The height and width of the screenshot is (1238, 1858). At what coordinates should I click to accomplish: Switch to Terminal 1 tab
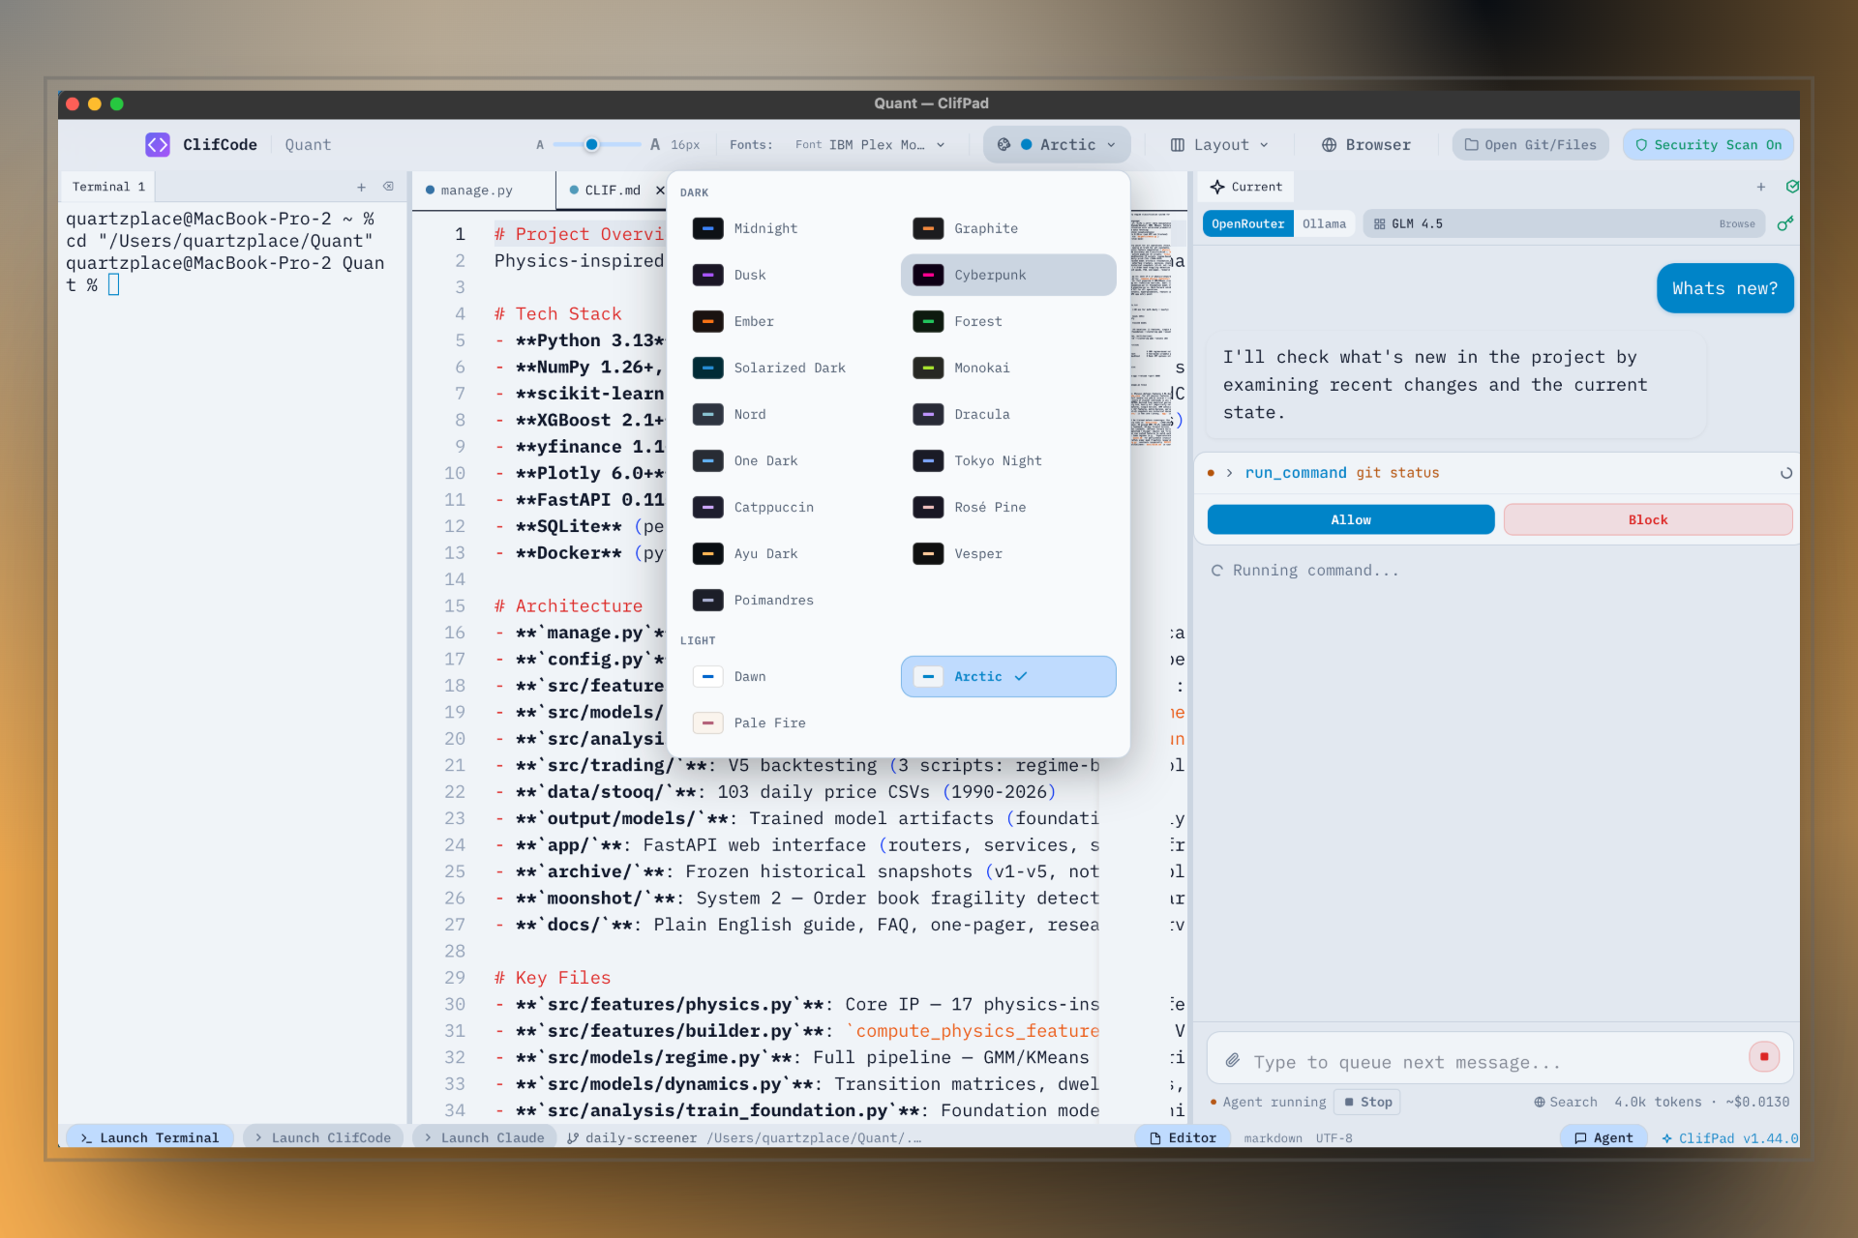click(x=108, y=187)
